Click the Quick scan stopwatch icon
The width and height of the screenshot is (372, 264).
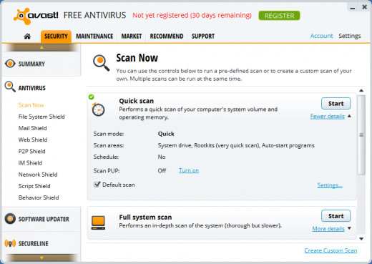coord(98,109)
